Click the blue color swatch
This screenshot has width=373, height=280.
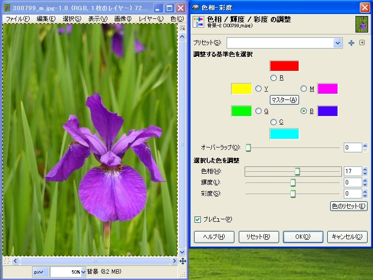(328, 111)
